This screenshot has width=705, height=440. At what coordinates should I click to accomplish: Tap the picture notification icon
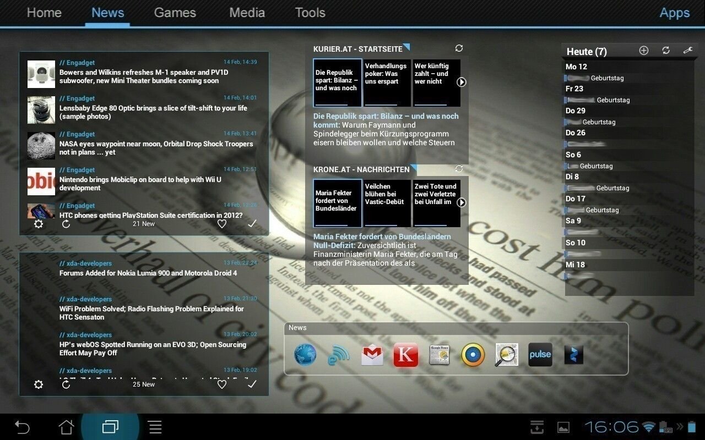[563, 427]
